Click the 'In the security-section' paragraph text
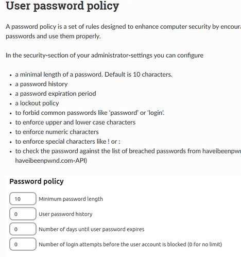The image size is (241, 257). 105,56
